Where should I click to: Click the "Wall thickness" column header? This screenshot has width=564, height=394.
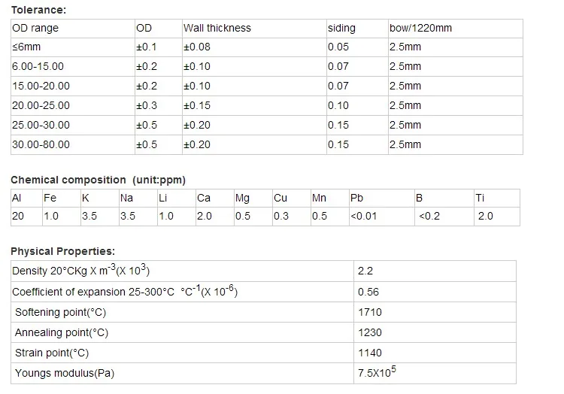pos(217,28)
